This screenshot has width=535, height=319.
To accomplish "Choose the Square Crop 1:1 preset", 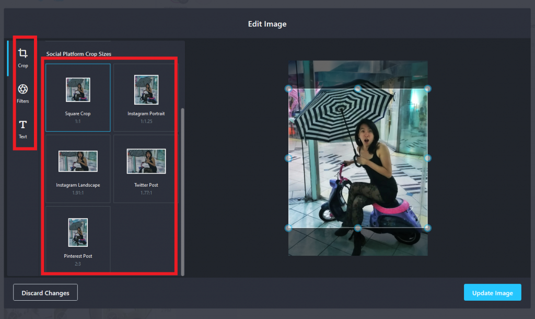I will [x=78, y=97].
